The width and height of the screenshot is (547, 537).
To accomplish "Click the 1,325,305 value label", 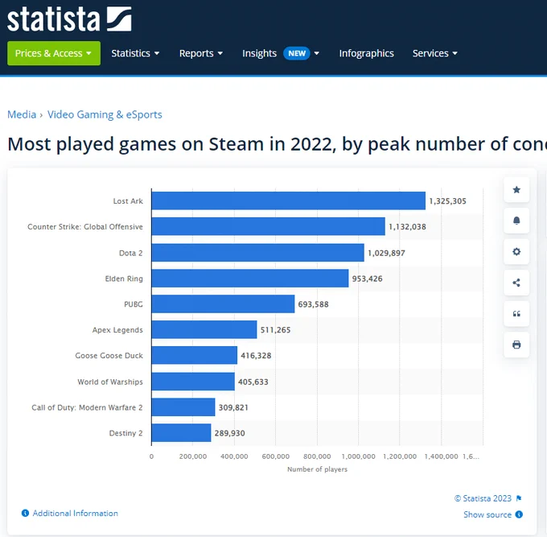I will [x=447, y=201].
